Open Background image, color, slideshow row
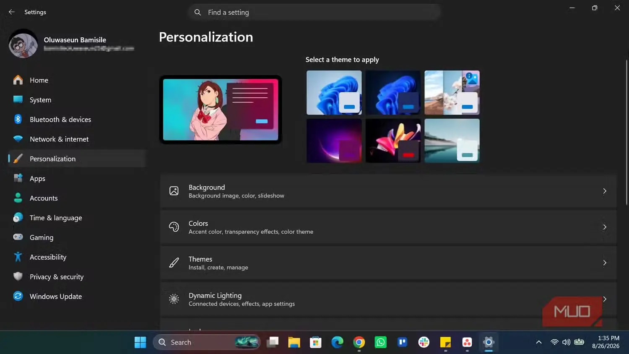This screenshot has height=354, width=629. tap(388, 191)
